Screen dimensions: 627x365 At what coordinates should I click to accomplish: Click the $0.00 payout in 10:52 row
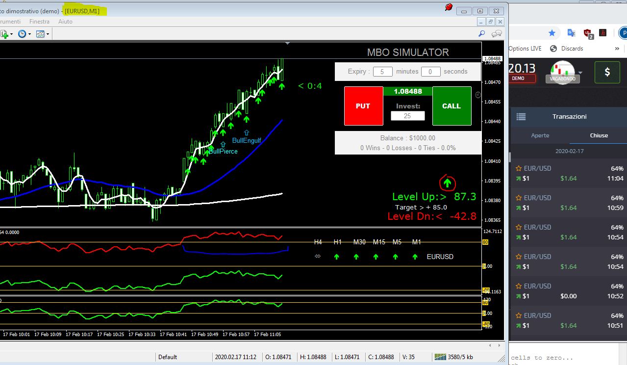(569, 296)
